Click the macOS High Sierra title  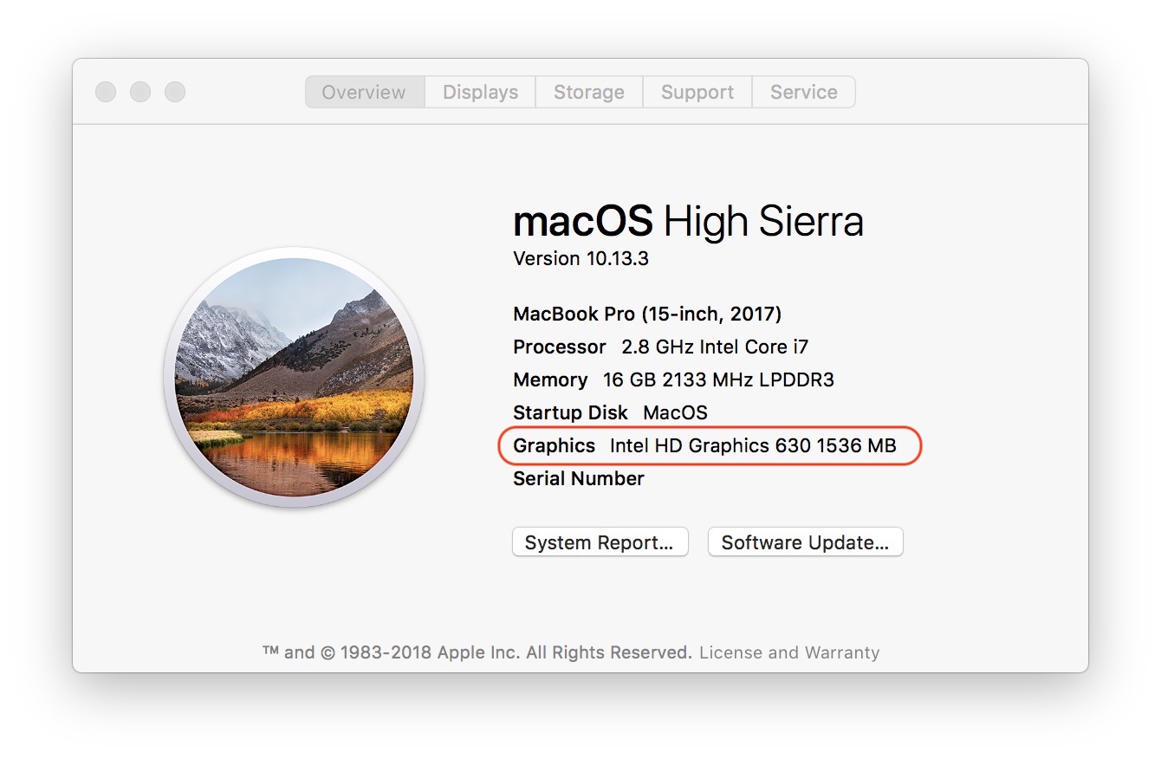pos(689,221)
